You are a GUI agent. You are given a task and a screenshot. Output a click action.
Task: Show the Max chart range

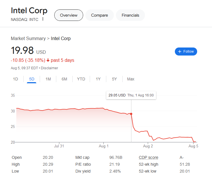(x=131, y=79)
